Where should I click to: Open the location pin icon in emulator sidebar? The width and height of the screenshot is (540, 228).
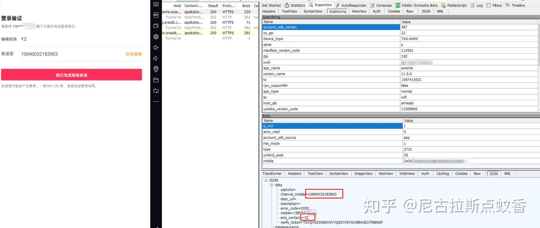tap(156, 69)
